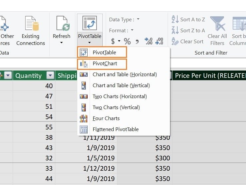
Task: Expand the Data Type dropdown
Action: tap(138, 20)
